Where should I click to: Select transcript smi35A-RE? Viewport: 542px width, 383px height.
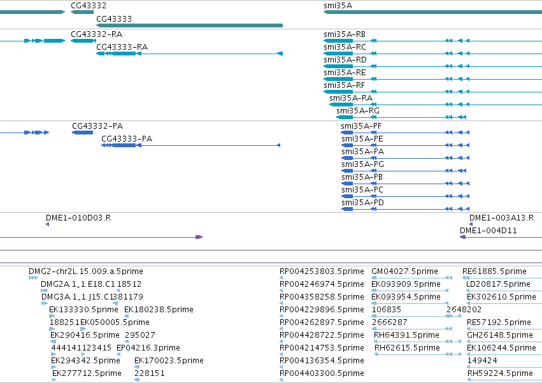coord(345,73)
